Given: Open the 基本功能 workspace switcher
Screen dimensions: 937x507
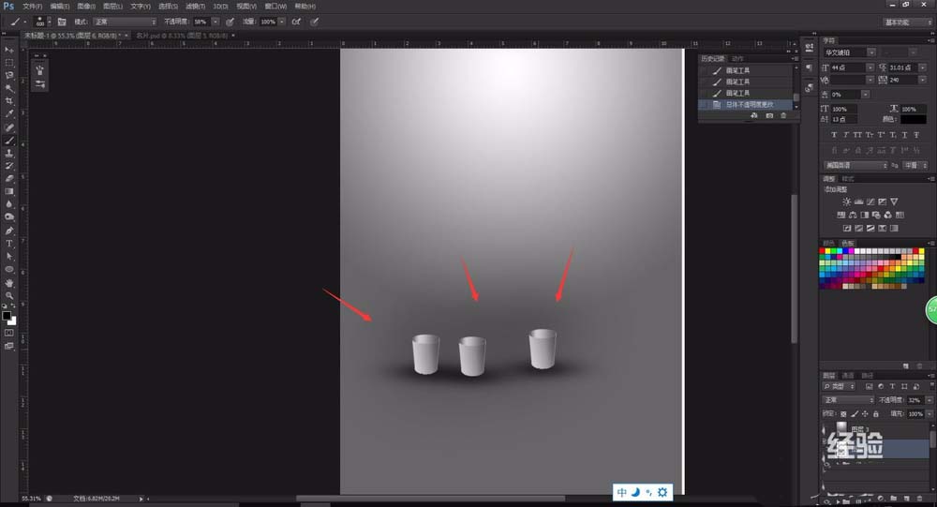Looking at the screenshot, I should point(908,22).
